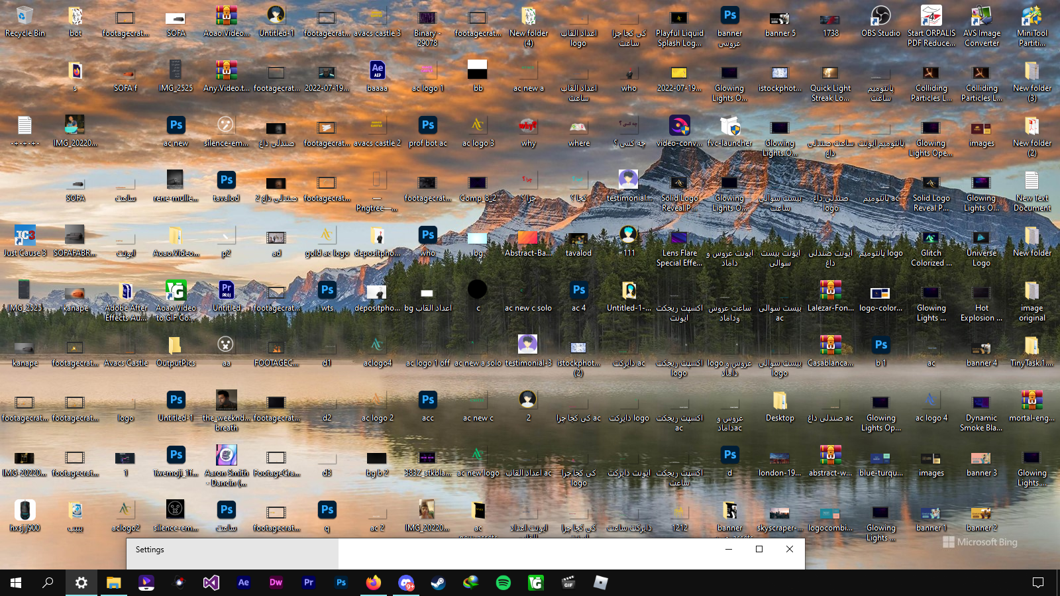Viewport: 1060px width, 596px height.
Task: Open Discord from the taskbar
Action: coord(406,583)
